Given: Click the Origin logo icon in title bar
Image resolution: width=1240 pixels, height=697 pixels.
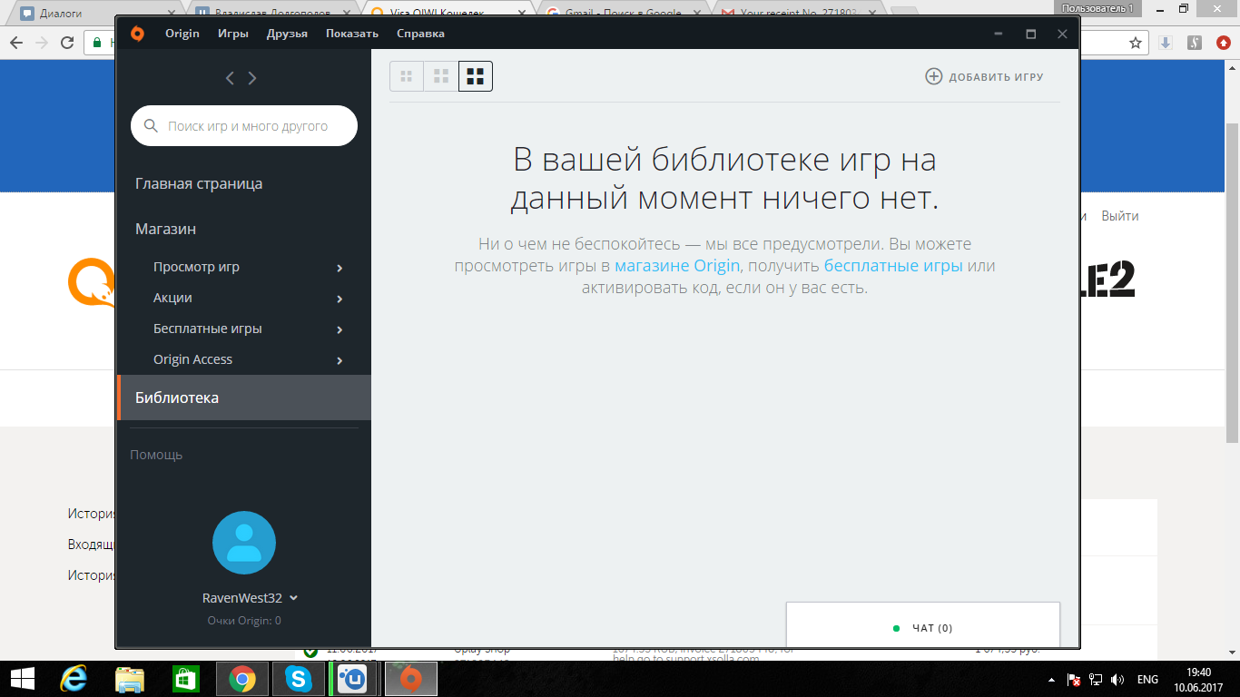Looking at the screenshot, I should (x=137, y=34).
